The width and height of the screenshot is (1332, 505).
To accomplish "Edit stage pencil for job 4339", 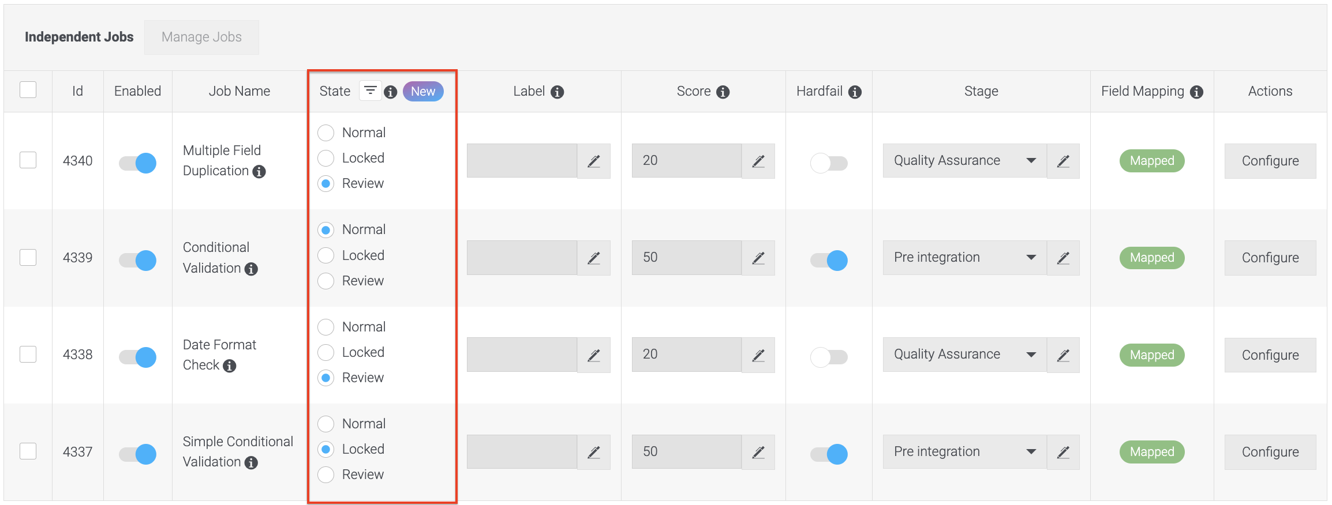I will click(x=1063, y=258).
